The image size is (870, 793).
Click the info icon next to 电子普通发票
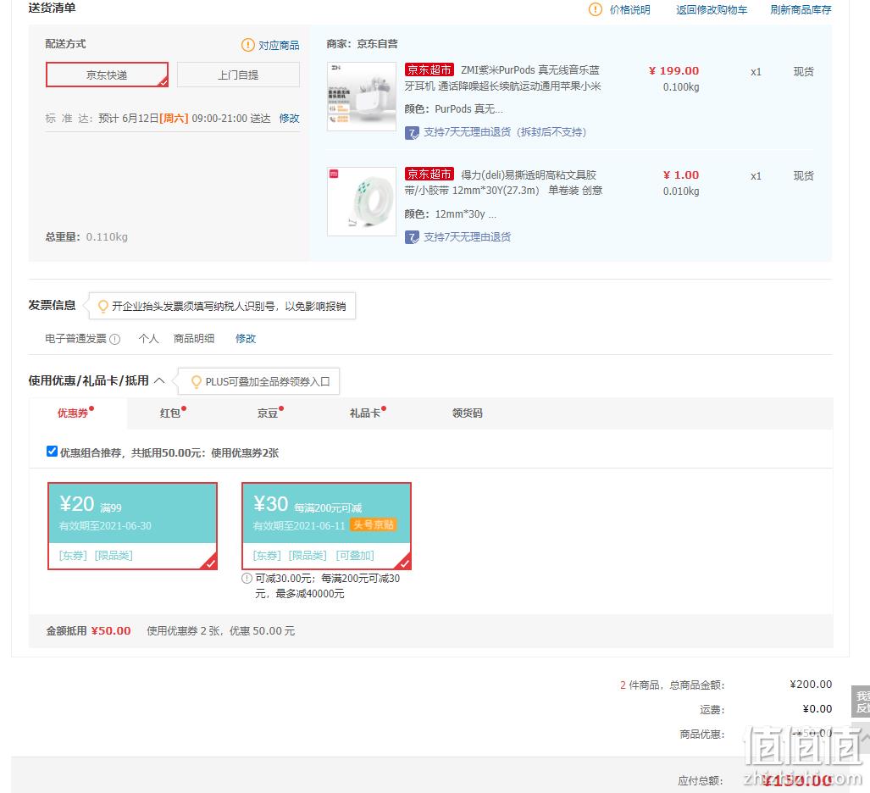pos(115,339)
